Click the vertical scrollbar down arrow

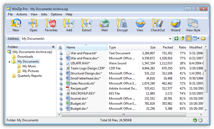tap(206, 110)
